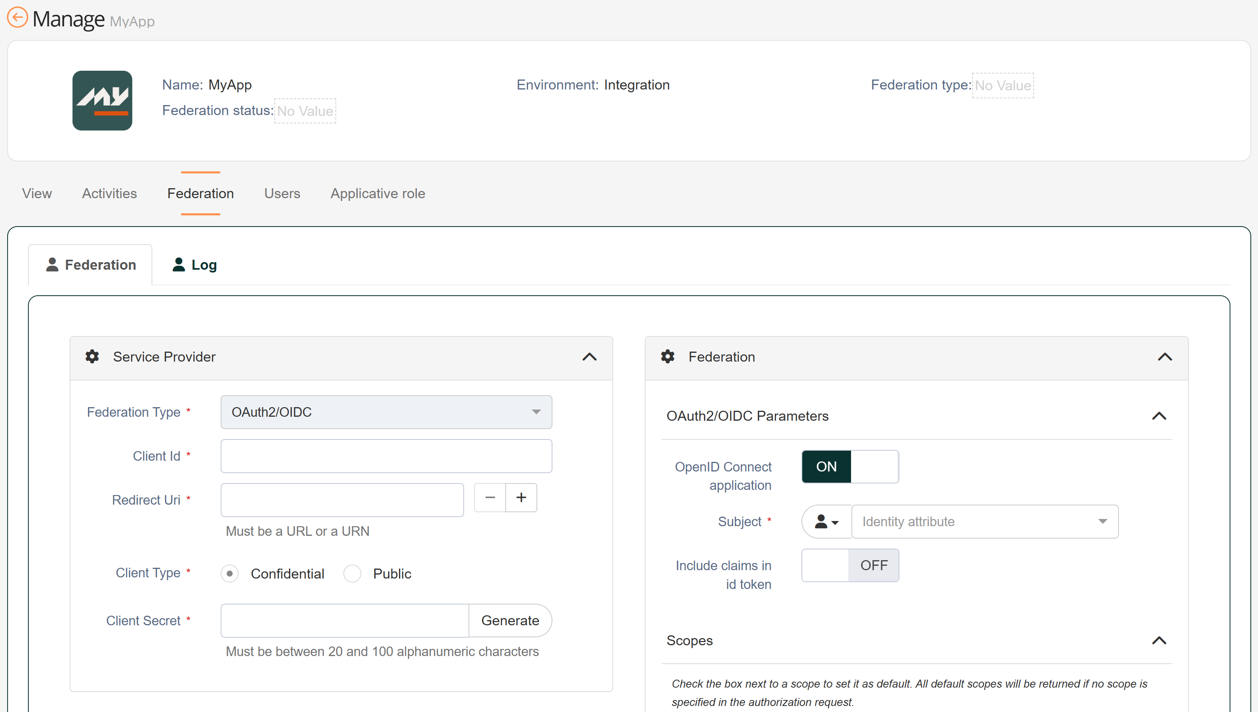The width and height of the screenshot is (1258, 712).
Task: Open the Applicative role tab
Action: tap(378, 194)
